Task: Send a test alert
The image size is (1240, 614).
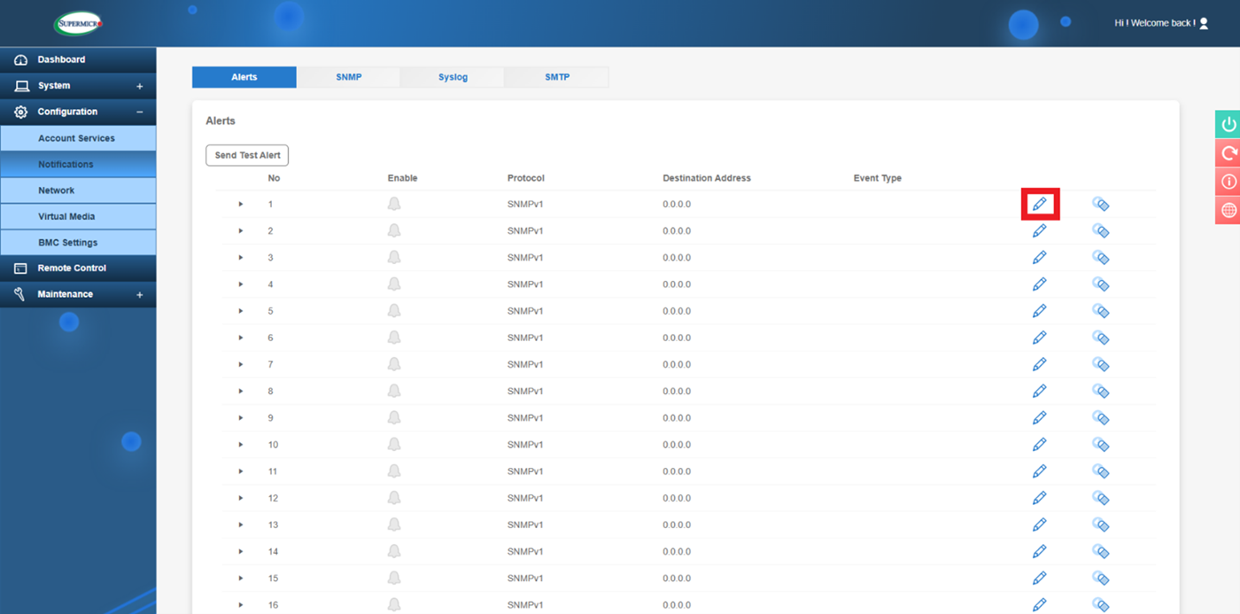Action: tap(247, 155)
